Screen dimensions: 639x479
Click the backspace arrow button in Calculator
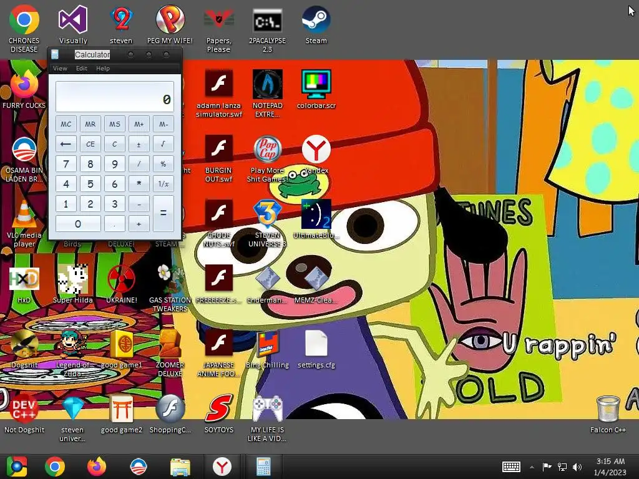click(x=66, y=144)
